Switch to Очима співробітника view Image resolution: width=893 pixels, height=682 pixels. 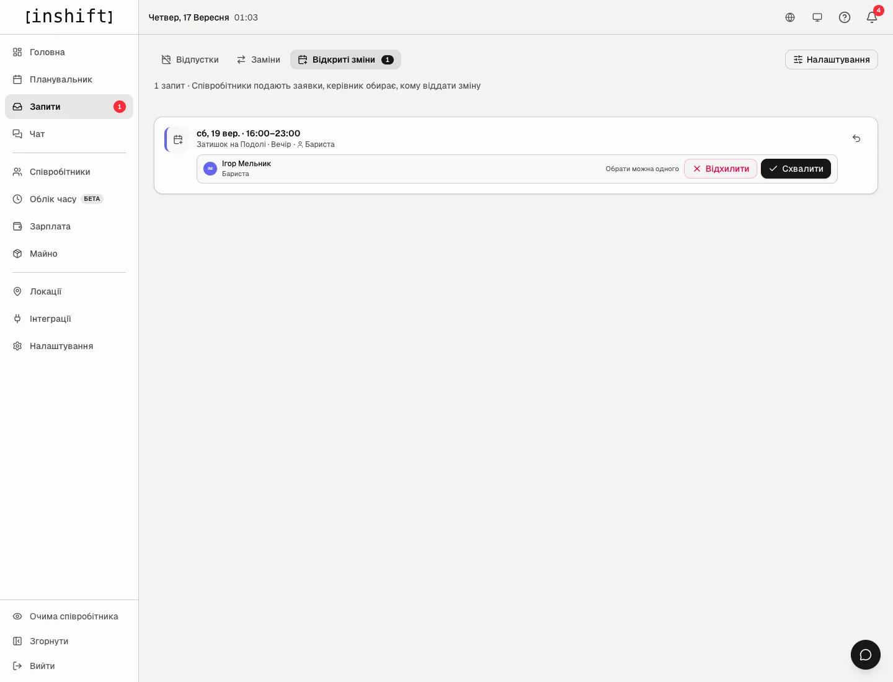[69, 616]
